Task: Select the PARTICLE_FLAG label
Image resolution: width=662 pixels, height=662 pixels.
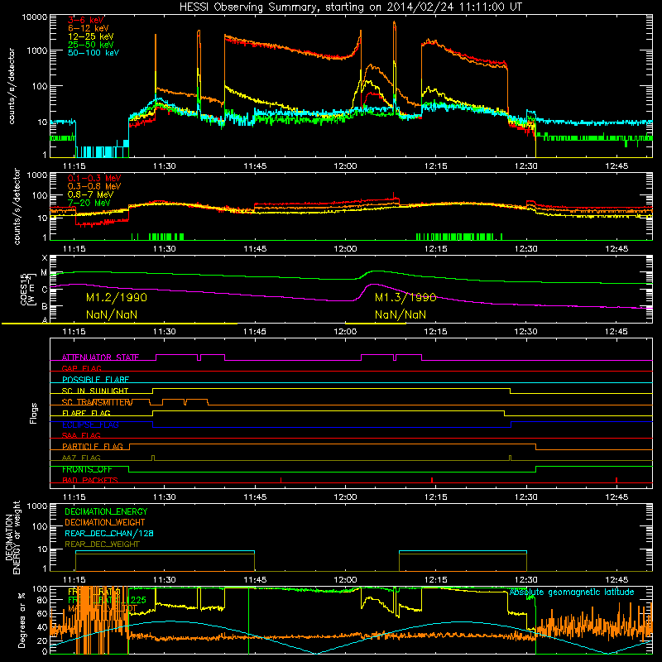Action: (x=93, y=447)
